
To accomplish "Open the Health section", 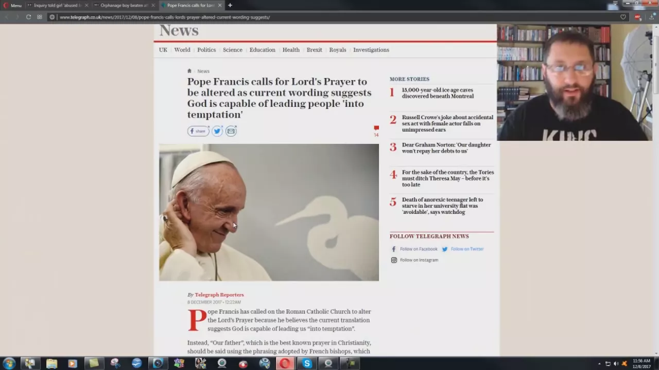I will 291,50.
